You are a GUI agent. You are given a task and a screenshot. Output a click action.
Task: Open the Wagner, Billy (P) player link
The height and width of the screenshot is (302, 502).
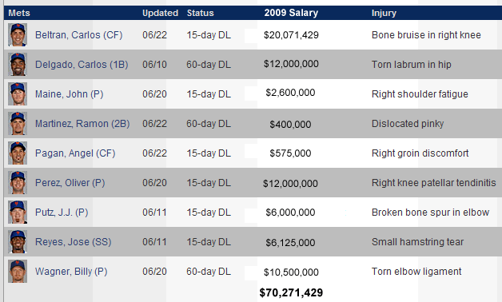71,272
